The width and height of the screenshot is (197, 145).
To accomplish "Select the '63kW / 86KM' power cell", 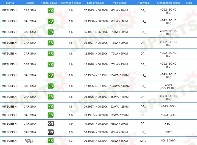I will click(x=119, y=141).
